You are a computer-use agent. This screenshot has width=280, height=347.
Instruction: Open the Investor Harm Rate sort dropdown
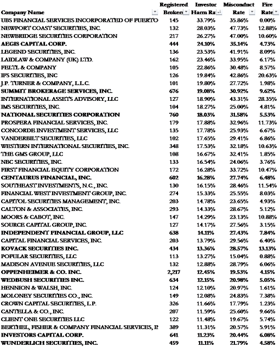219,12
